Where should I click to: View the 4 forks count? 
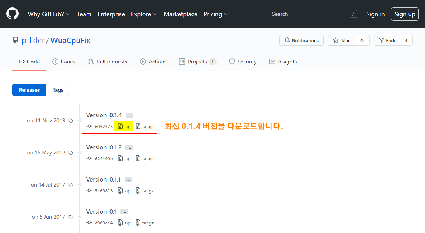406,40
